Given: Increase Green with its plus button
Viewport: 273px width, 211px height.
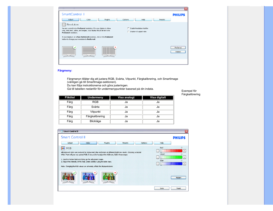Looking at the screenshot, I should click(184, 157).
